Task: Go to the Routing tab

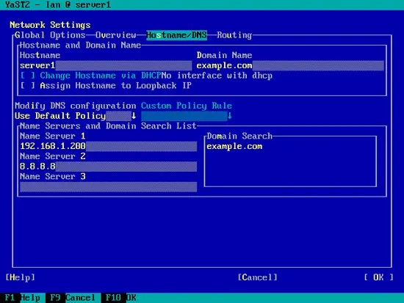Action: (x=234, y=35)
